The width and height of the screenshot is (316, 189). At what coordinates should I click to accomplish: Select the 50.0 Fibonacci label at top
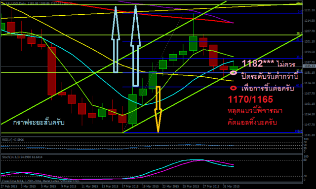(299, 3)
